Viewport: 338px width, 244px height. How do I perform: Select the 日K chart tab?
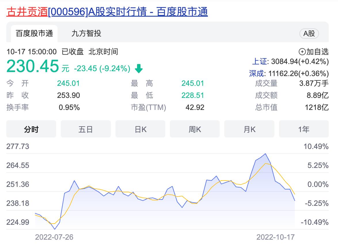[x=140, y=129]
